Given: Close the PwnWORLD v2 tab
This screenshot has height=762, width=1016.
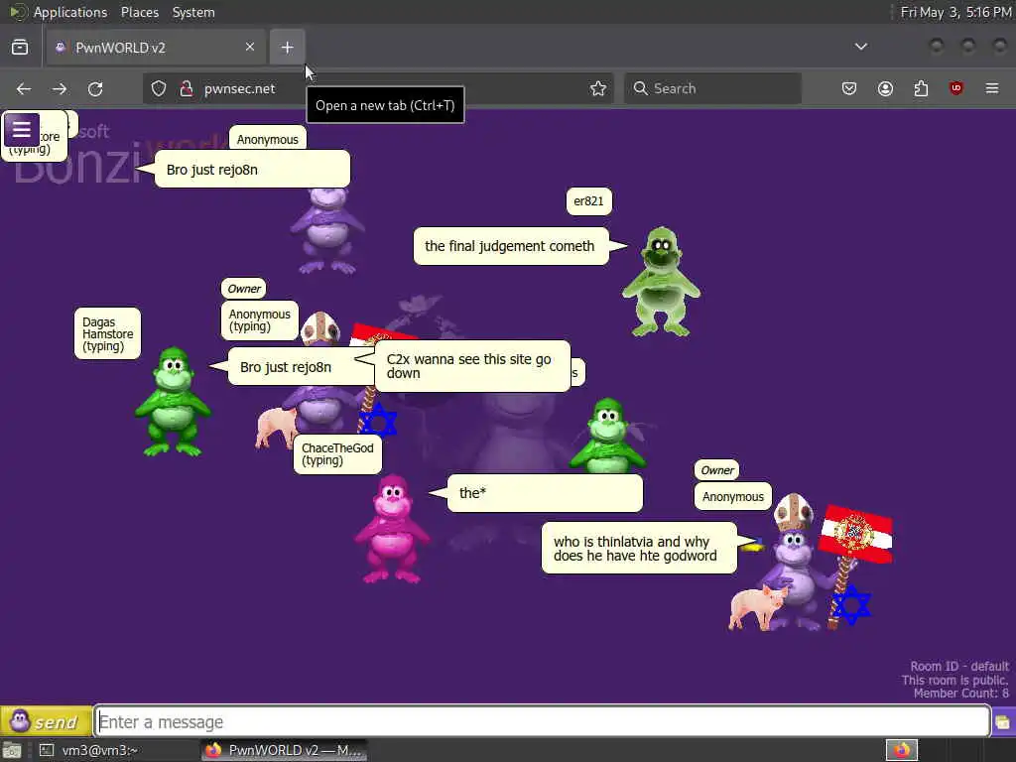Looking at the screenshot, I should (249, 47).
